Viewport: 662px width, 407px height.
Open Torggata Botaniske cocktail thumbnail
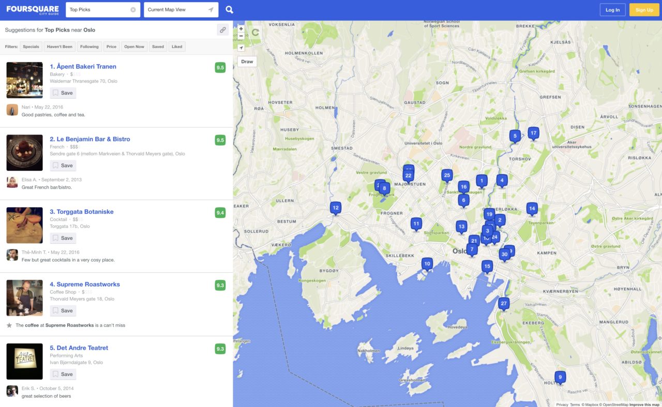coord(24,225)
